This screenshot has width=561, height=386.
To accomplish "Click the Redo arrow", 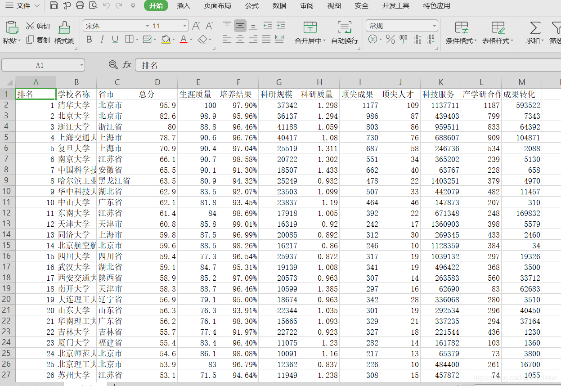I will [x=119, y=6].
